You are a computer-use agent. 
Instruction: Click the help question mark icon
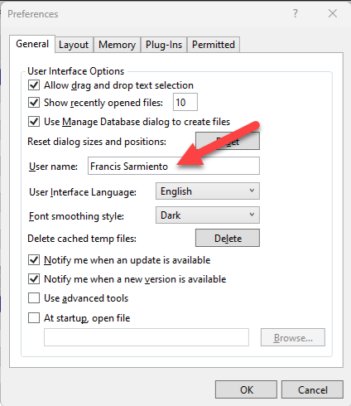pyautogui.click(x=296, y=13)
